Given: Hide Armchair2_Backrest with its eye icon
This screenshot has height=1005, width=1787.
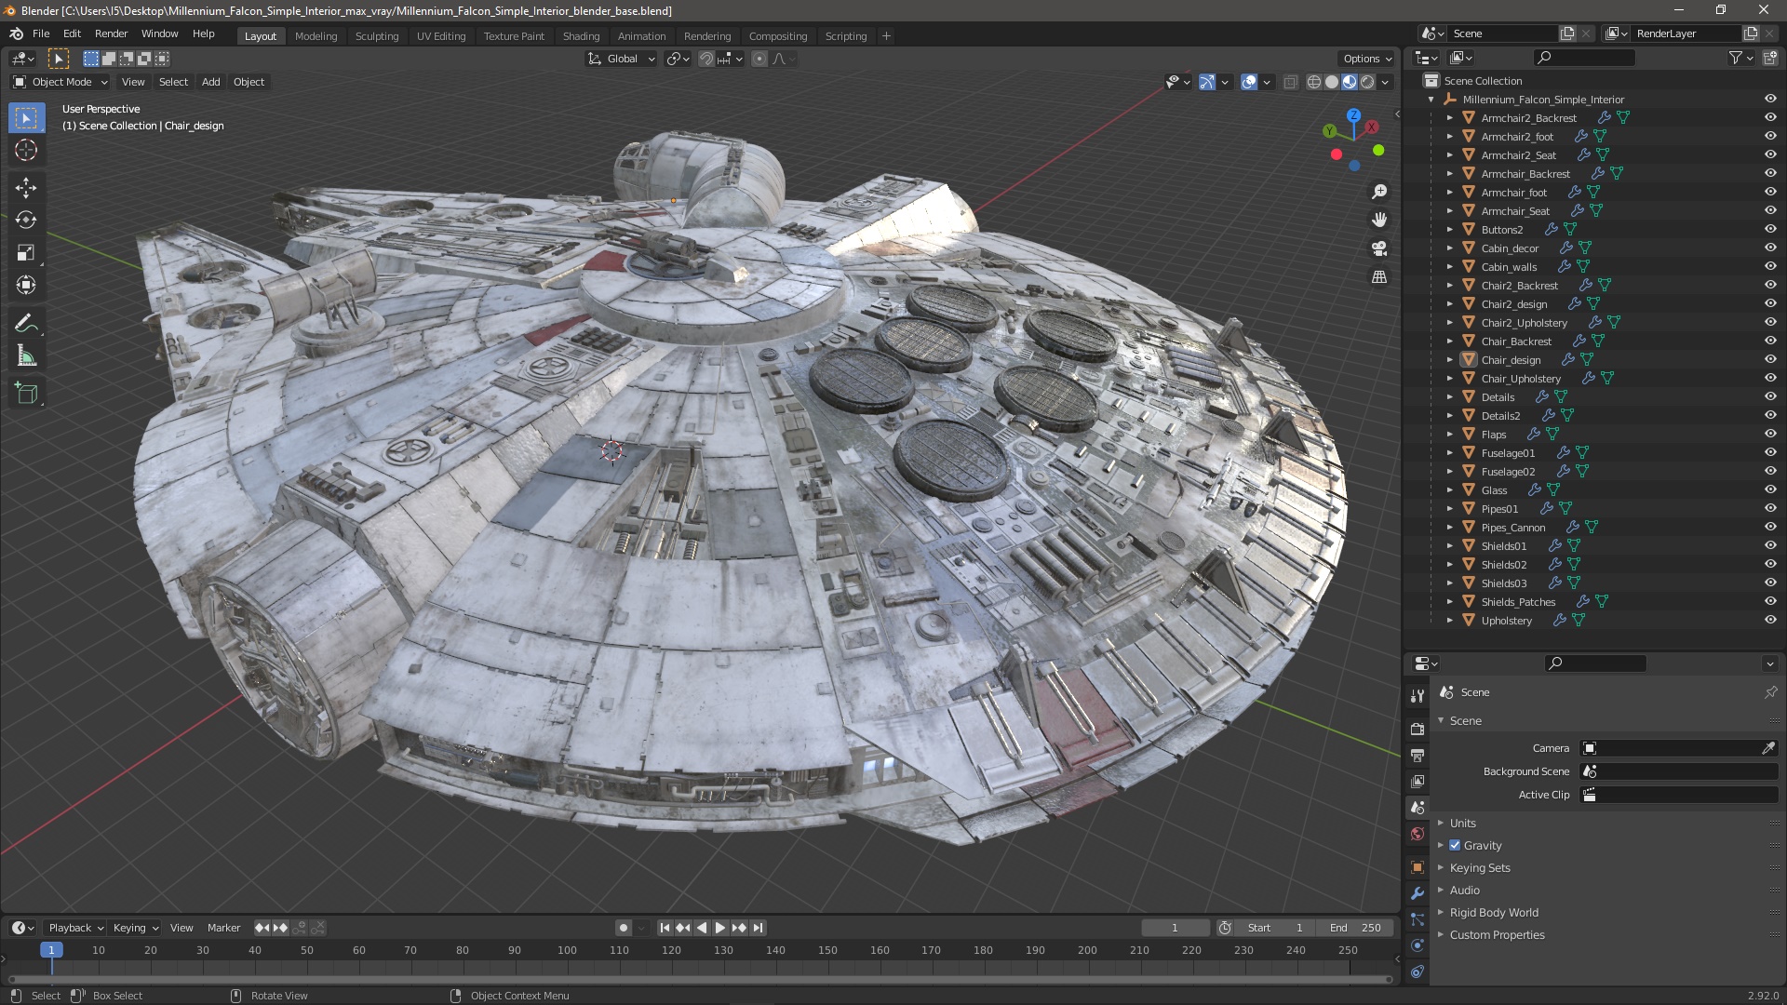Looking at the screenshot, I should (1770, 118).
